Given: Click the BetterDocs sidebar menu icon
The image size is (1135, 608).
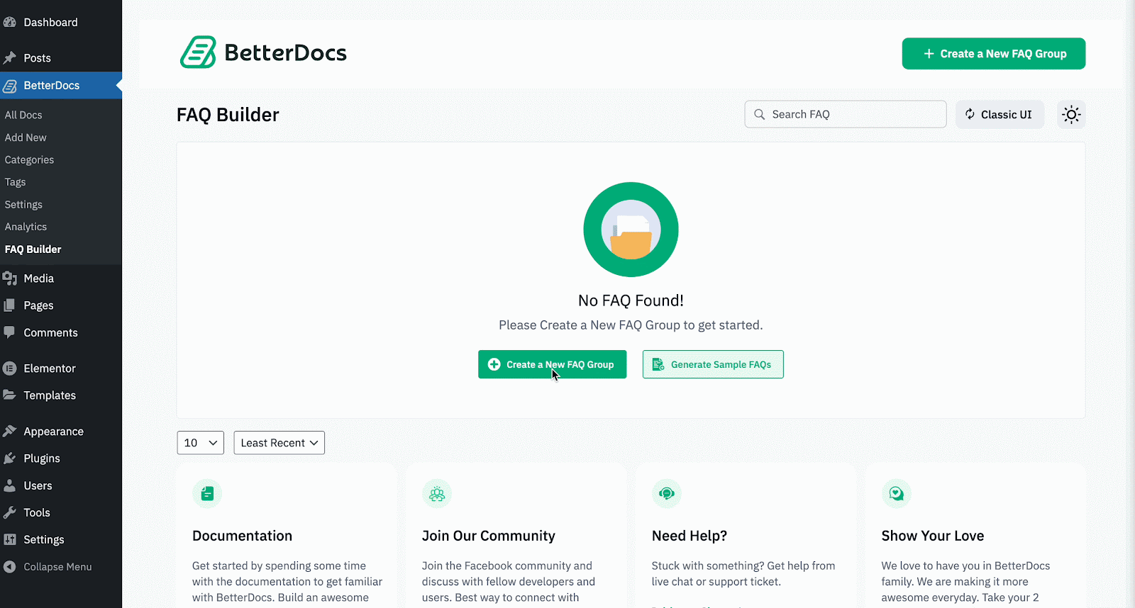Looking at the screenshot, I should coord(10,86).
